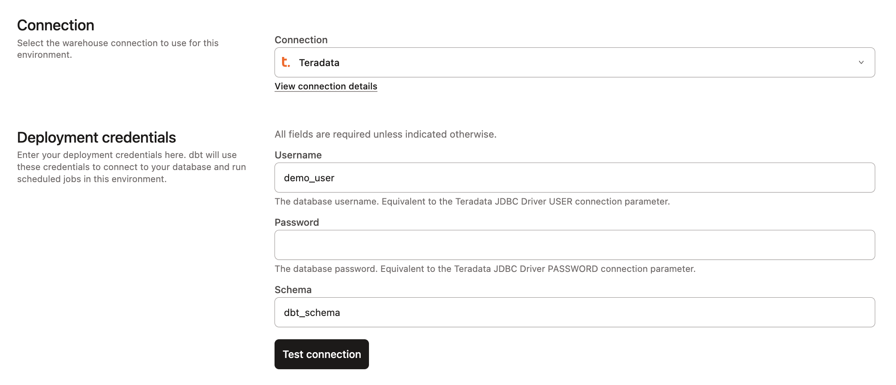This screenshot has width=896, height=385.
Task: Click the Schema field label
Action: (293, 289)
